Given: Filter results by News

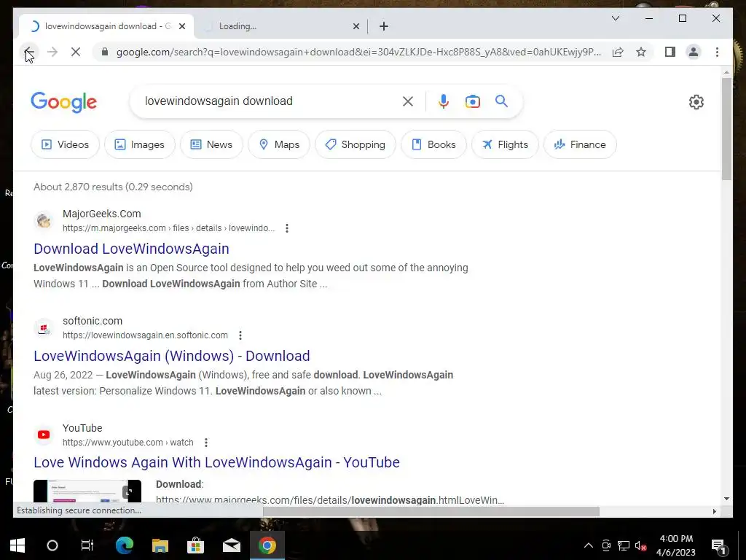Looking at the screenshot, I should tap(211, 144).
